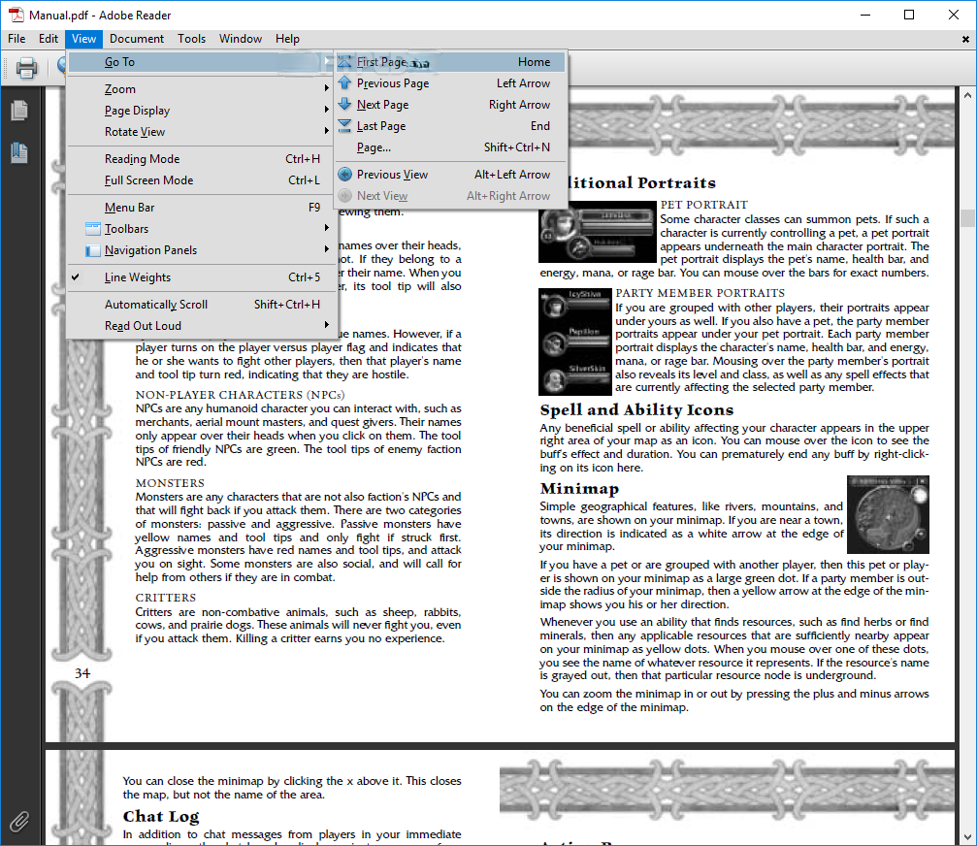Open the Pages thumbnails panel icon
Viewport: 977px width, 846px height.
[x=19, y=111]
